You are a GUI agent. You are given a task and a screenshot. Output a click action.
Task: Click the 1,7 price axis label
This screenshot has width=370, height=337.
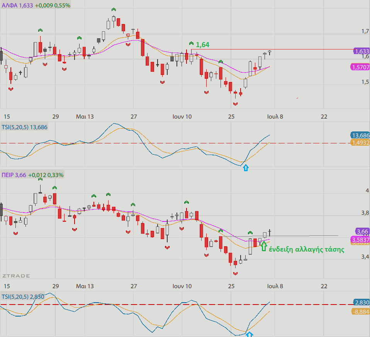[365, 31]
